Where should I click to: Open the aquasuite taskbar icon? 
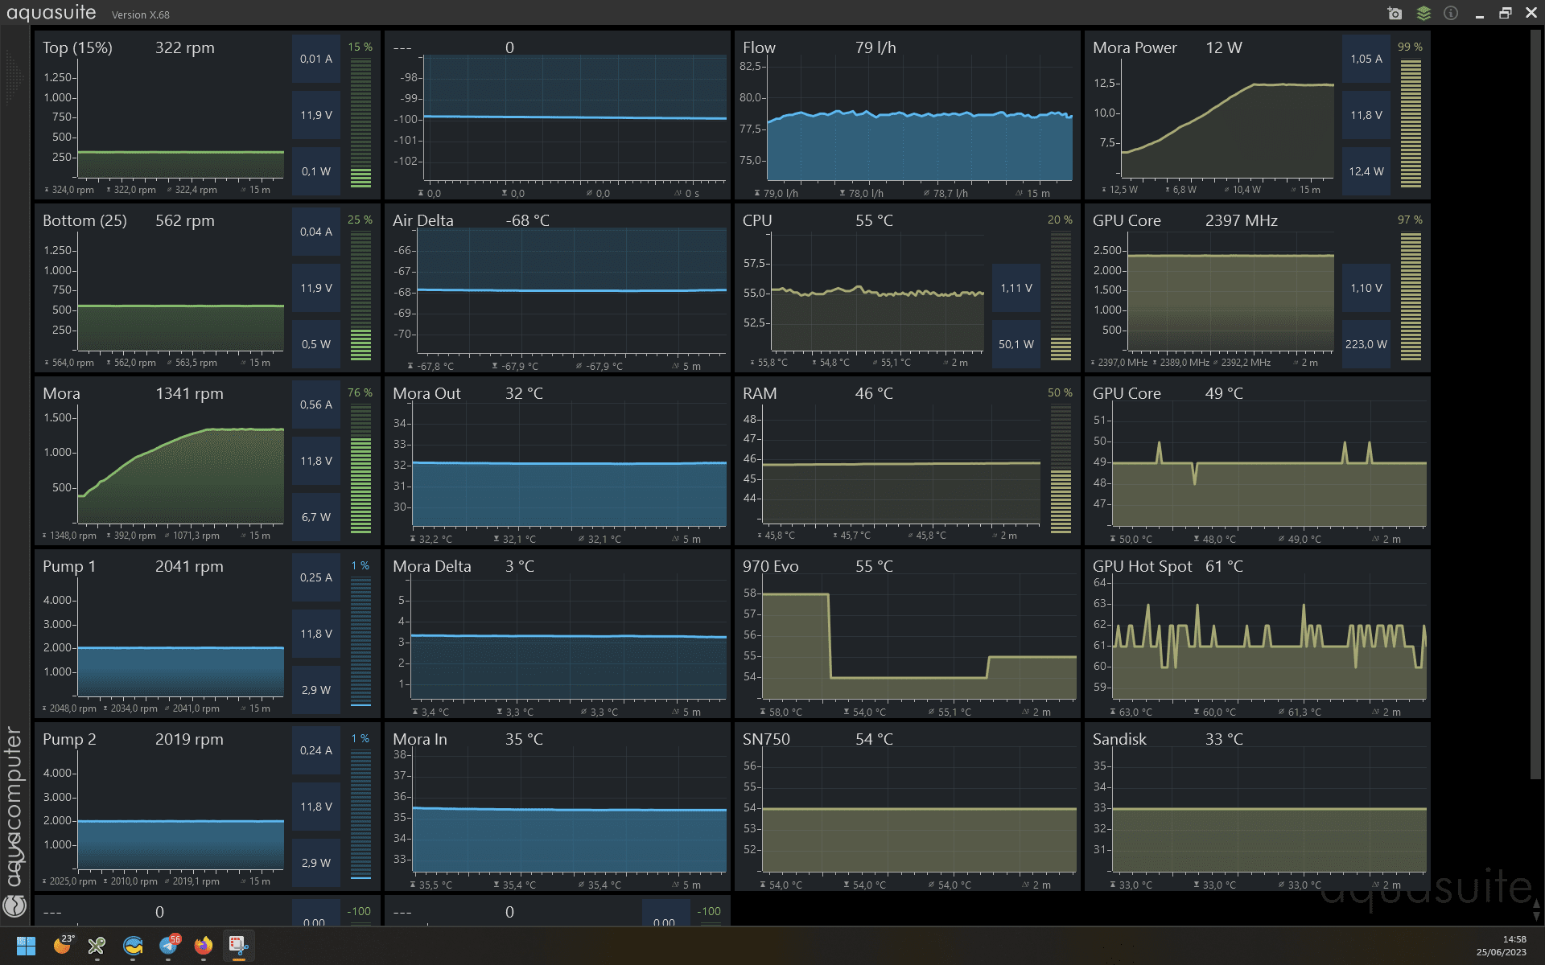coord(133,946)
